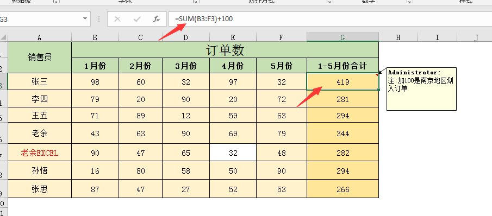Open the Insert Function fx button
Screen dimensions: 492x216
click(x=156, y=19)
